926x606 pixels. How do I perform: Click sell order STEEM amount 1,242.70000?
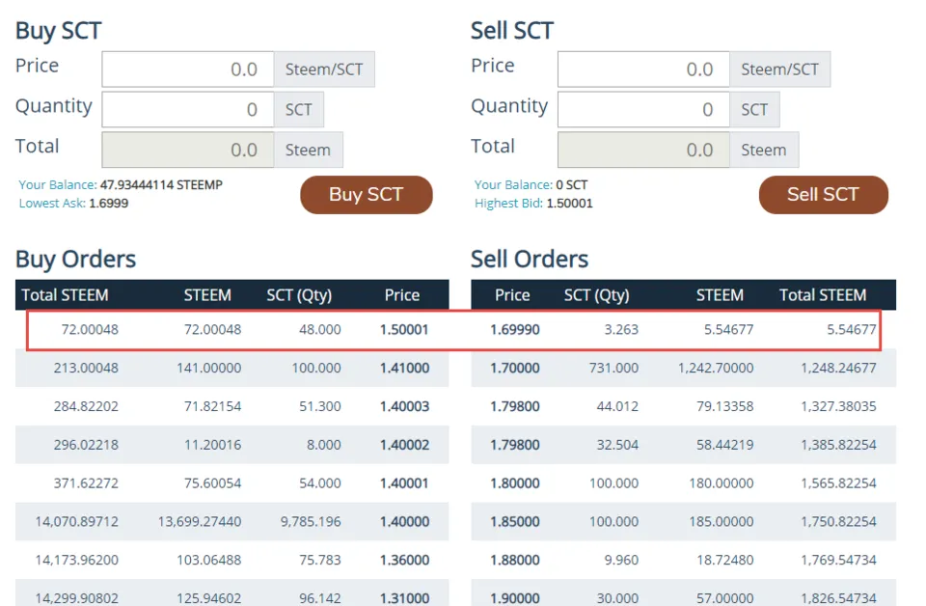716,368
